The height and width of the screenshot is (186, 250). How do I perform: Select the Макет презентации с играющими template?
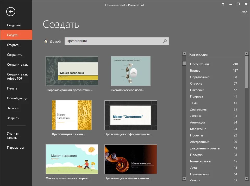point(72,159)
